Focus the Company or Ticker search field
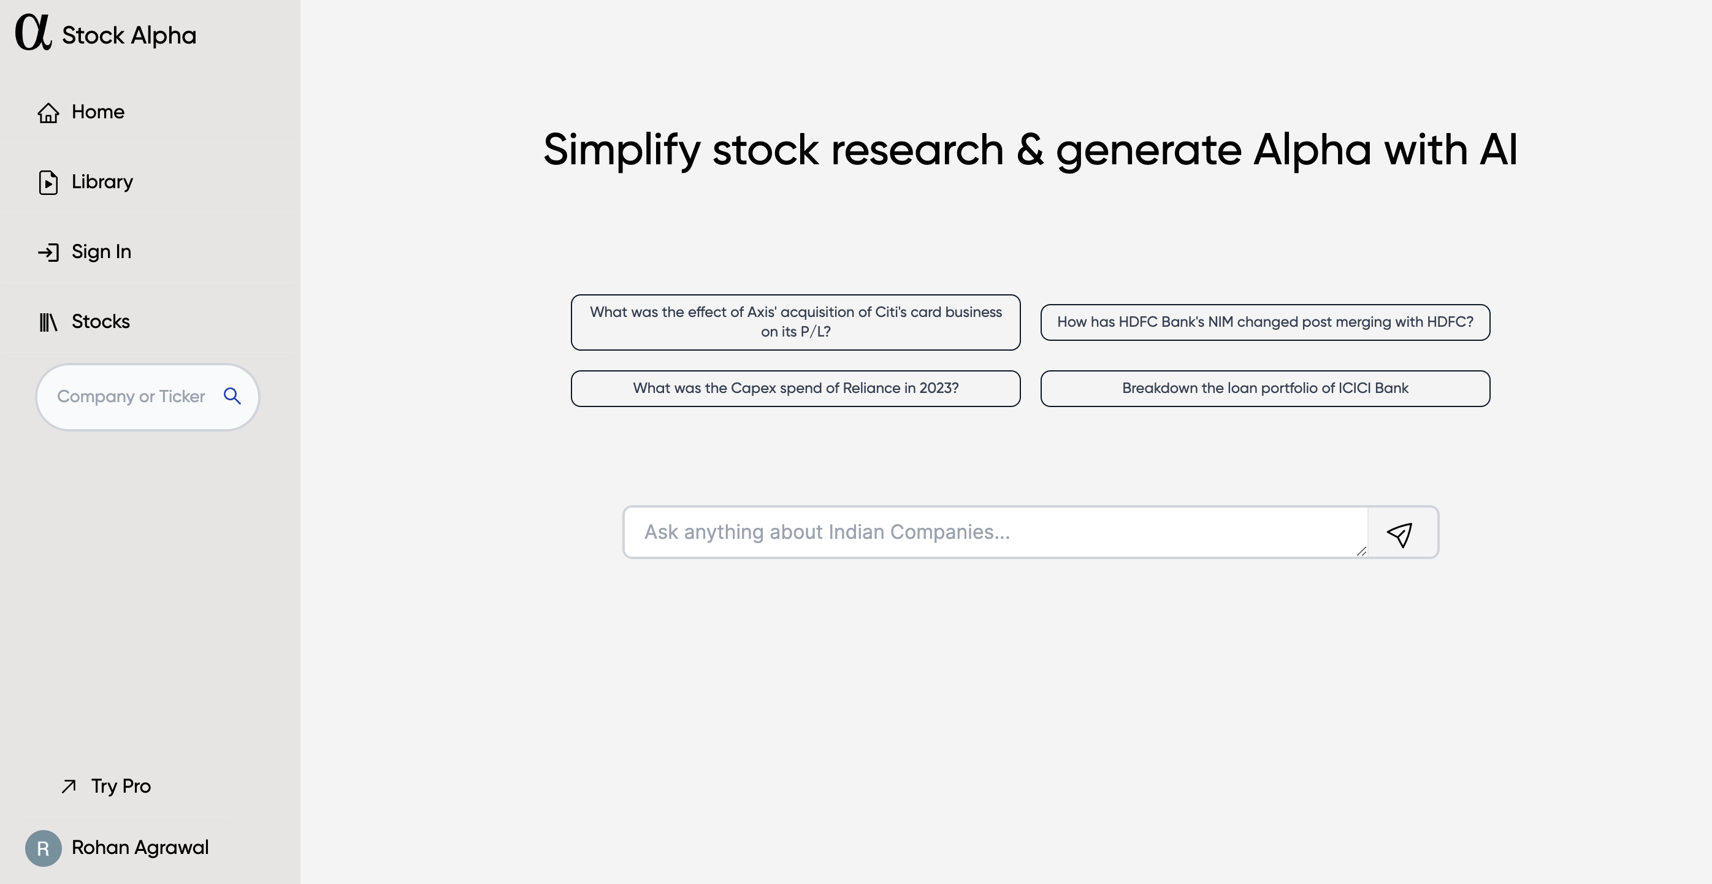Screen dimensions: 1712x884 point(148,397)
